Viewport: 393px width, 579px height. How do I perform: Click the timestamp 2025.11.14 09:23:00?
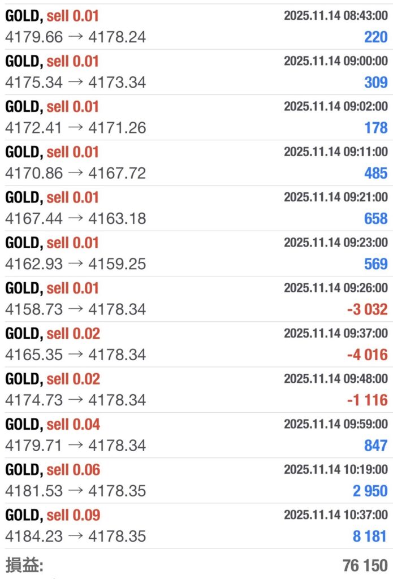335,243
